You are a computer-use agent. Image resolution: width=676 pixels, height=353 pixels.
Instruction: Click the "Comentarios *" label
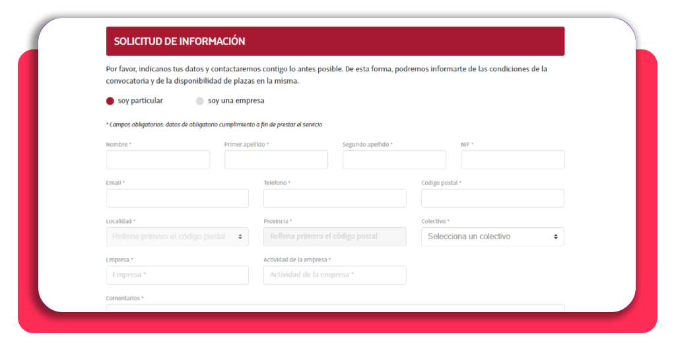[125, 298]
